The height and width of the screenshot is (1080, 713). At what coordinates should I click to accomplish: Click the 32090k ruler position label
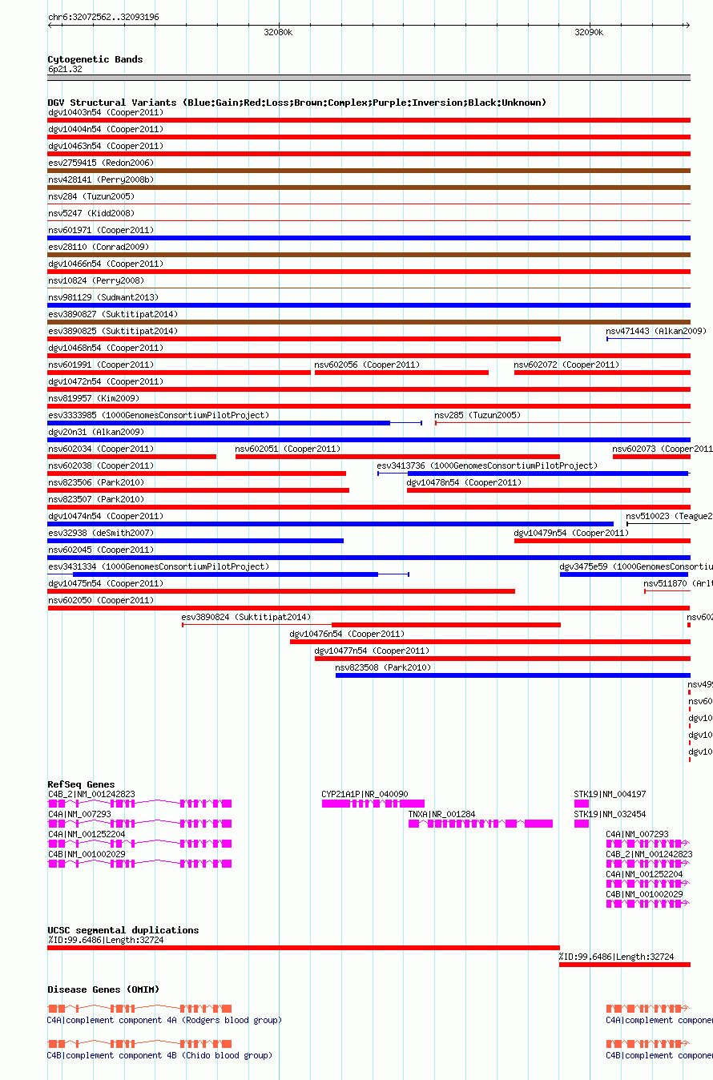tap(589, 32)
